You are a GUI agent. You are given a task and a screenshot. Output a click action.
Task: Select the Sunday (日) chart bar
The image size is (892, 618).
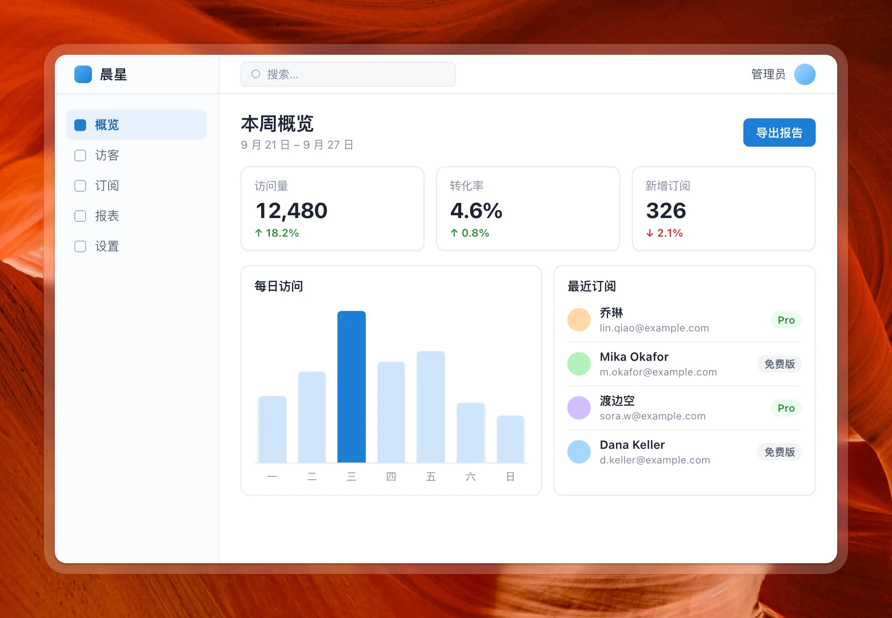(x=511, y=439)
